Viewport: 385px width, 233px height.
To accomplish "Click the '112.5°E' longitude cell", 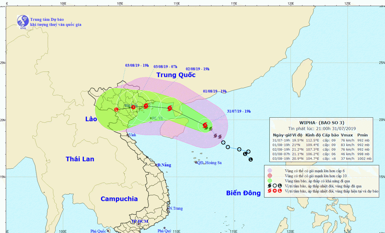I will (312, 140).
